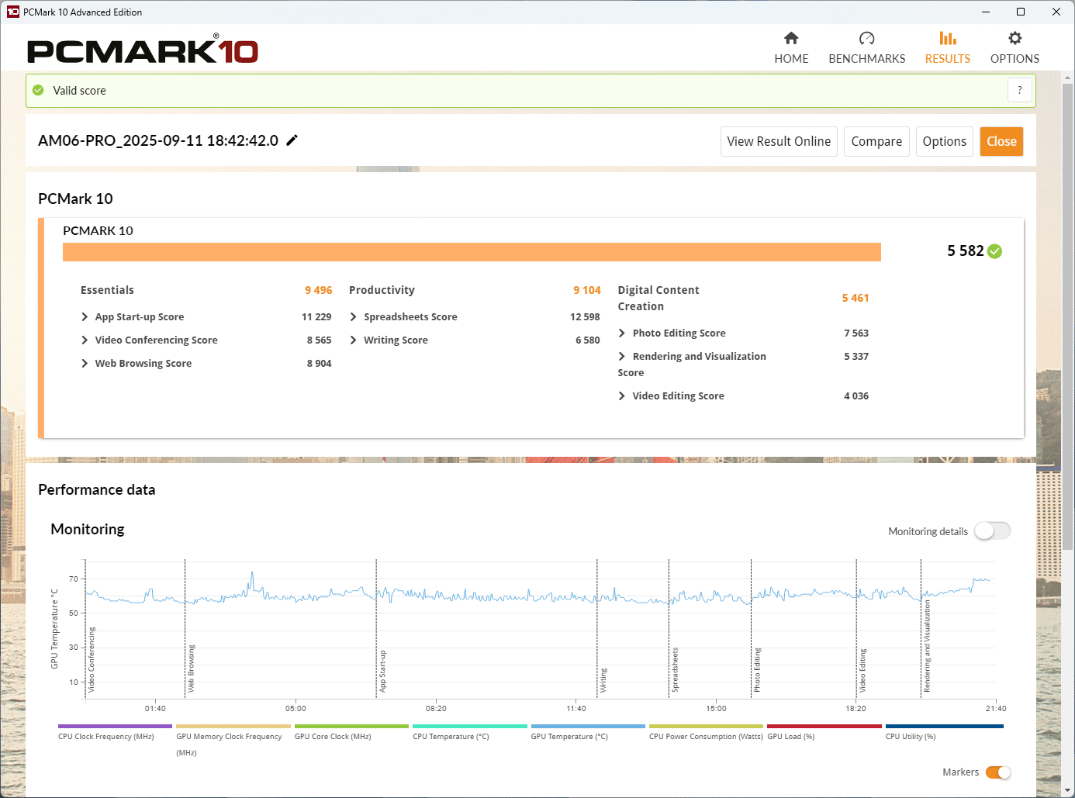The width and height of the screenshot is (1075, 798).
Task: Click the orange Close result button
Action: [x=1001, y=142]
